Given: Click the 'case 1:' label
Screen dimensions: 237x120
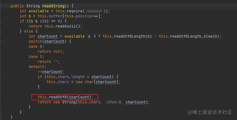Looking at the screenshot, I should [36, 57].
